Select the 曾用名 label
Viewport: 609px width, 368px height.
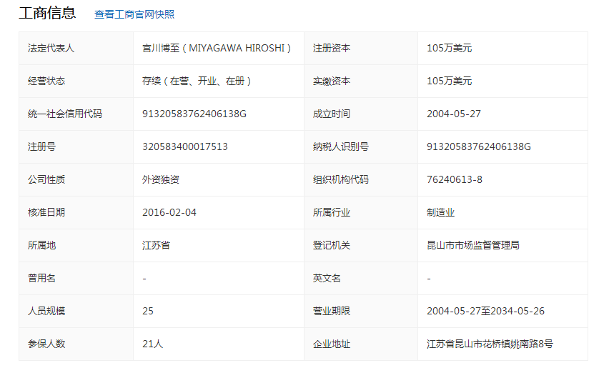pyautogui.click(x=41, y=279)
